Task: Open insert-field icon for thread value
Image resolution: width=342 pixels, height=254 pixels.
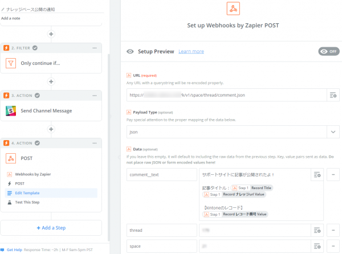Action: point(317,230)
